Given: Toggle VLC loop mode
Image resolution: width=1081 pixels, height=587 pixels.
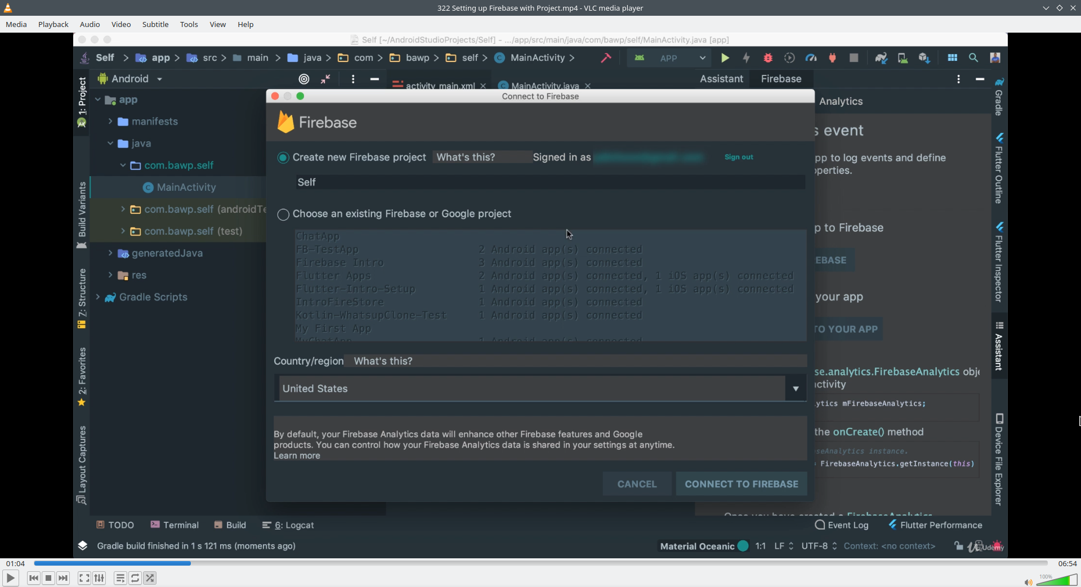Looking at the screenshot, I should pyautogui.click(x=135, y=578).
